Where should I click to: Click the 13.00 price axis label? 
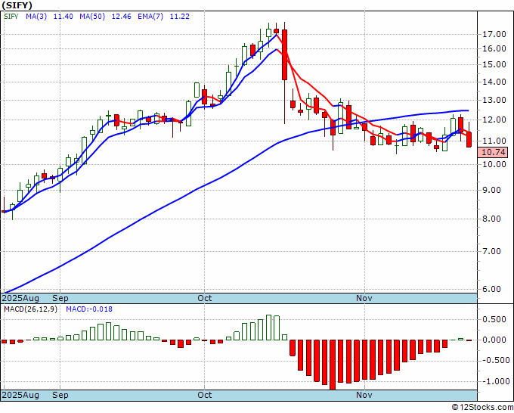coord(494,100)
